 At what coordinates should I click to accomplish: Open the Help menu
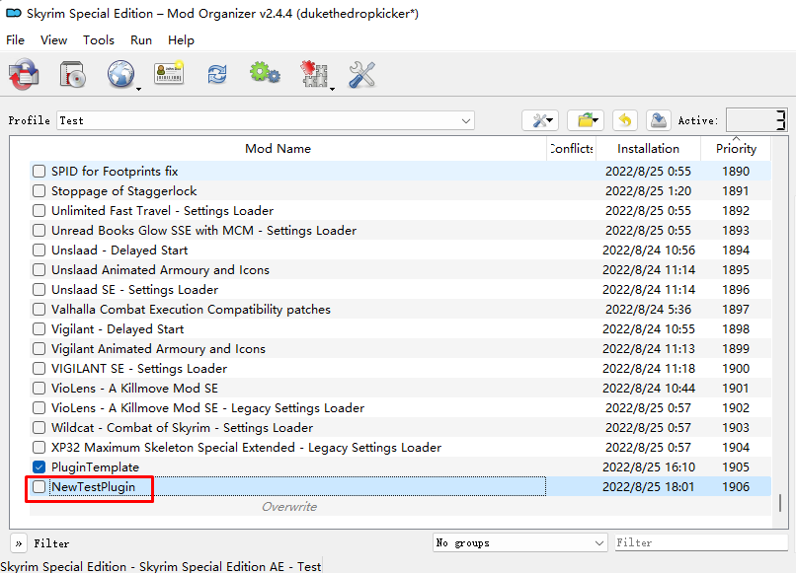pos(182,40)
